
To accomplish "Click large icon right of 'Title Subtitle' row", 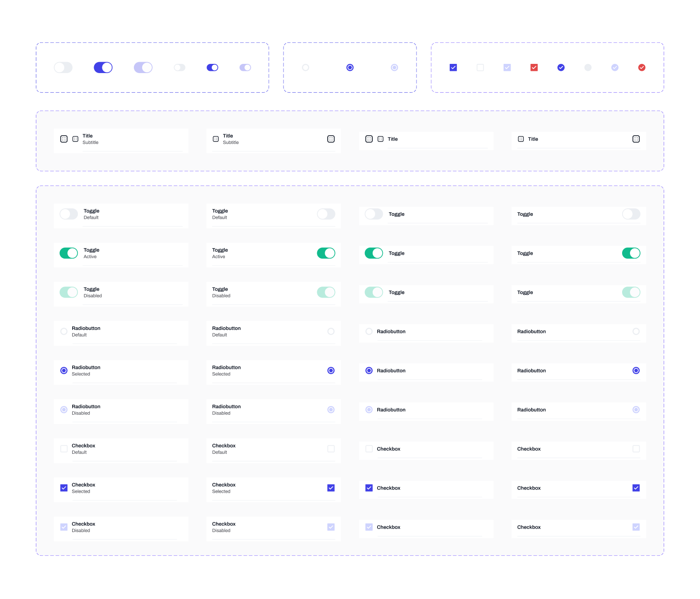I will pyautogui.click(x=331, y=139).
